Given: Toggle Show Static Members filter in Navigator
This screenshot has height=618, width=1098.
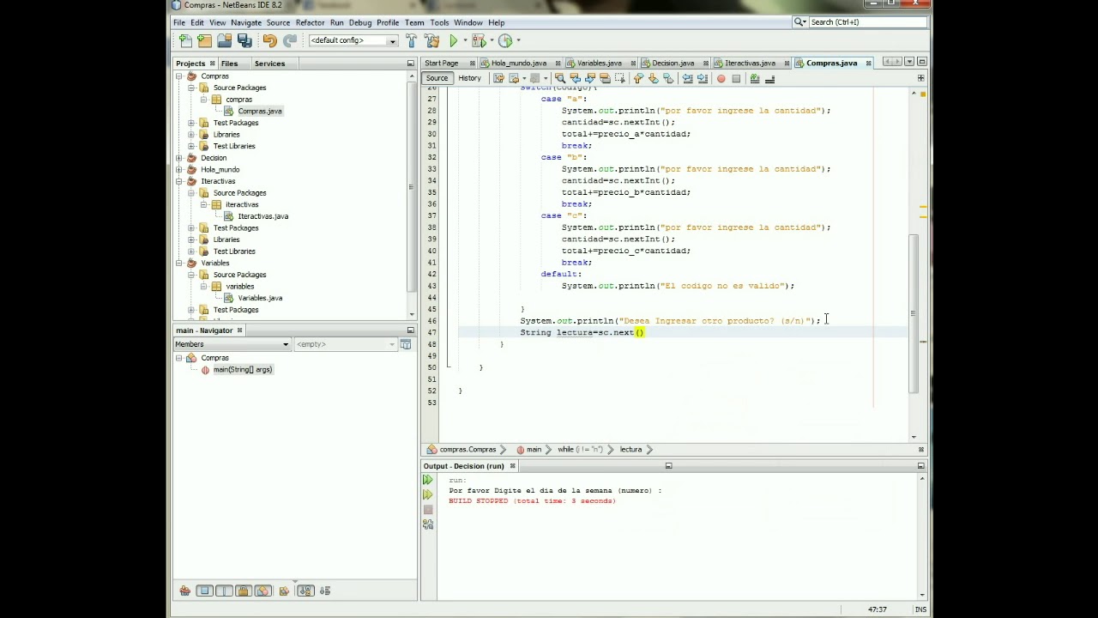Looking at the screenshot, I should click(224, 591).
